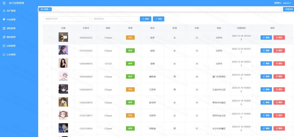The image size is (294, 137).
Task: Check the row checkbox for 张梦
Action: click(x=47, y=38)
